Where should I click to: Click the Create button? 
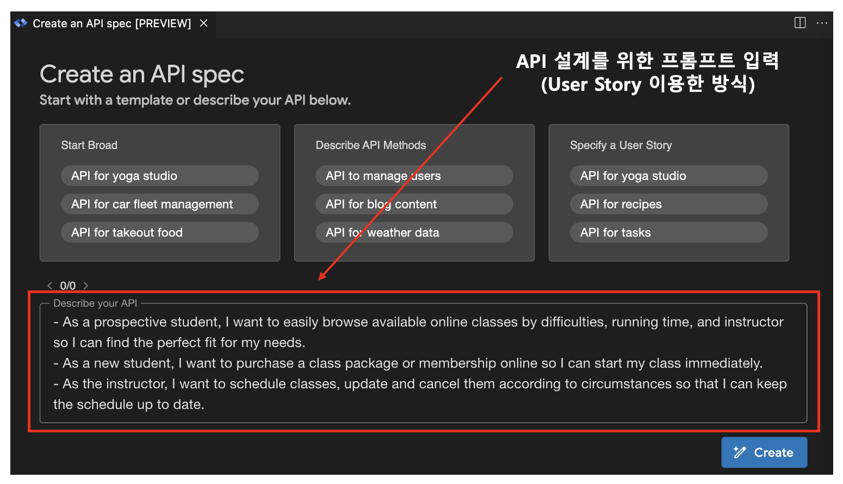(x=764, y=452)
